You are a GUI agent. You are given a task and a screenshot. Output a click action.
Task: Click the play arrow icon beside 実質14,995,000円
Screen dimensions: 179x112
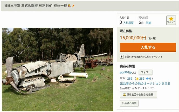[122, 57]
